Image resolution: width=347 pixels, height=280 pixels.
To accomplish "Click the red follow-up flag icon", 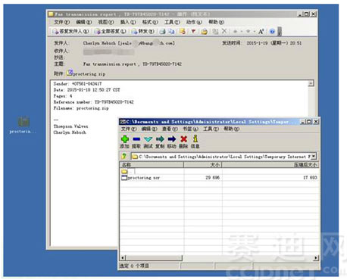I will (193, 31).
